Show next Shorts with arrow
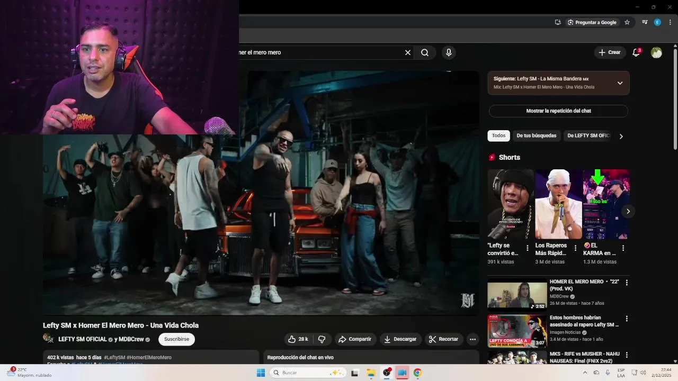Screen dimensions: 678x381 628,211
